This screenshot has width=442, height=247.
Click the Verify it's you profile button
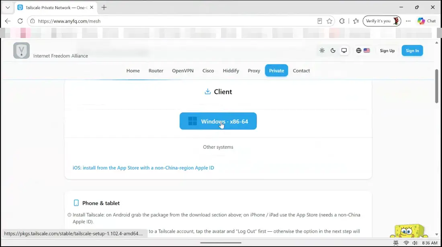coord(382,21)
